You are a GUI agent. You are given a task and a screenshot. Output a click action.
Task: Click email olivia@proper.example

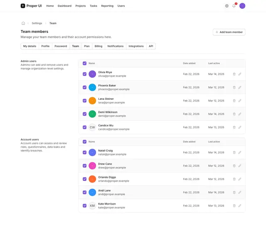coord(112,76)
